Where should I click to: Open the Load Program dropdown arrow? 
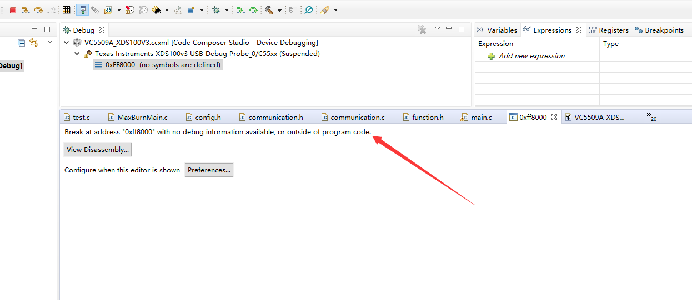point(118,10)
